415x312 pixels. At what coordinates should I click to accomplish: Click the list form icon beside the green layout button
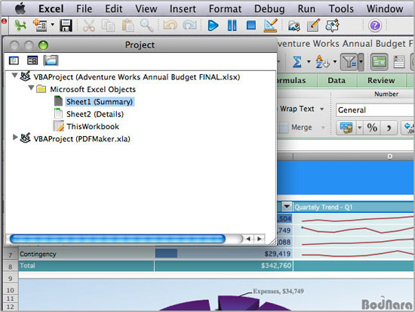pyautogui.click(x=399, y=62)
